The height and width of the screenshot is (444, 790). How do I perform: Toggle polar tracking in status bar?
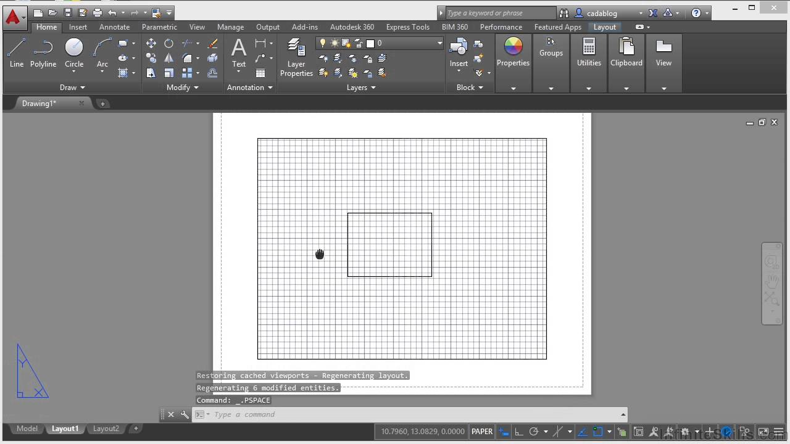coord(534,432)
